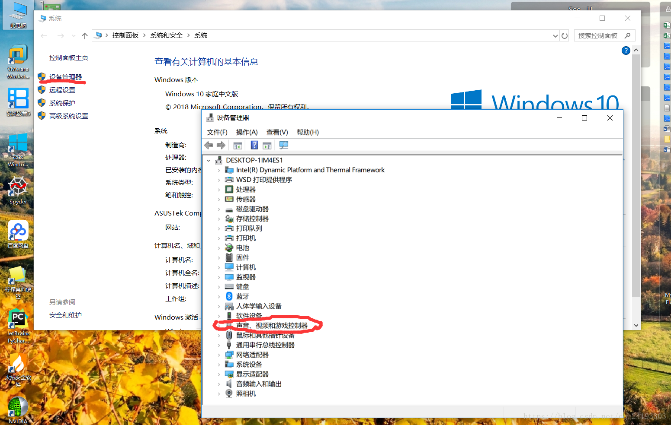The image size is (671, 425).
Task: Click the 网络适配器 icon
Action: pyautogui.click(x=229, y=355)
